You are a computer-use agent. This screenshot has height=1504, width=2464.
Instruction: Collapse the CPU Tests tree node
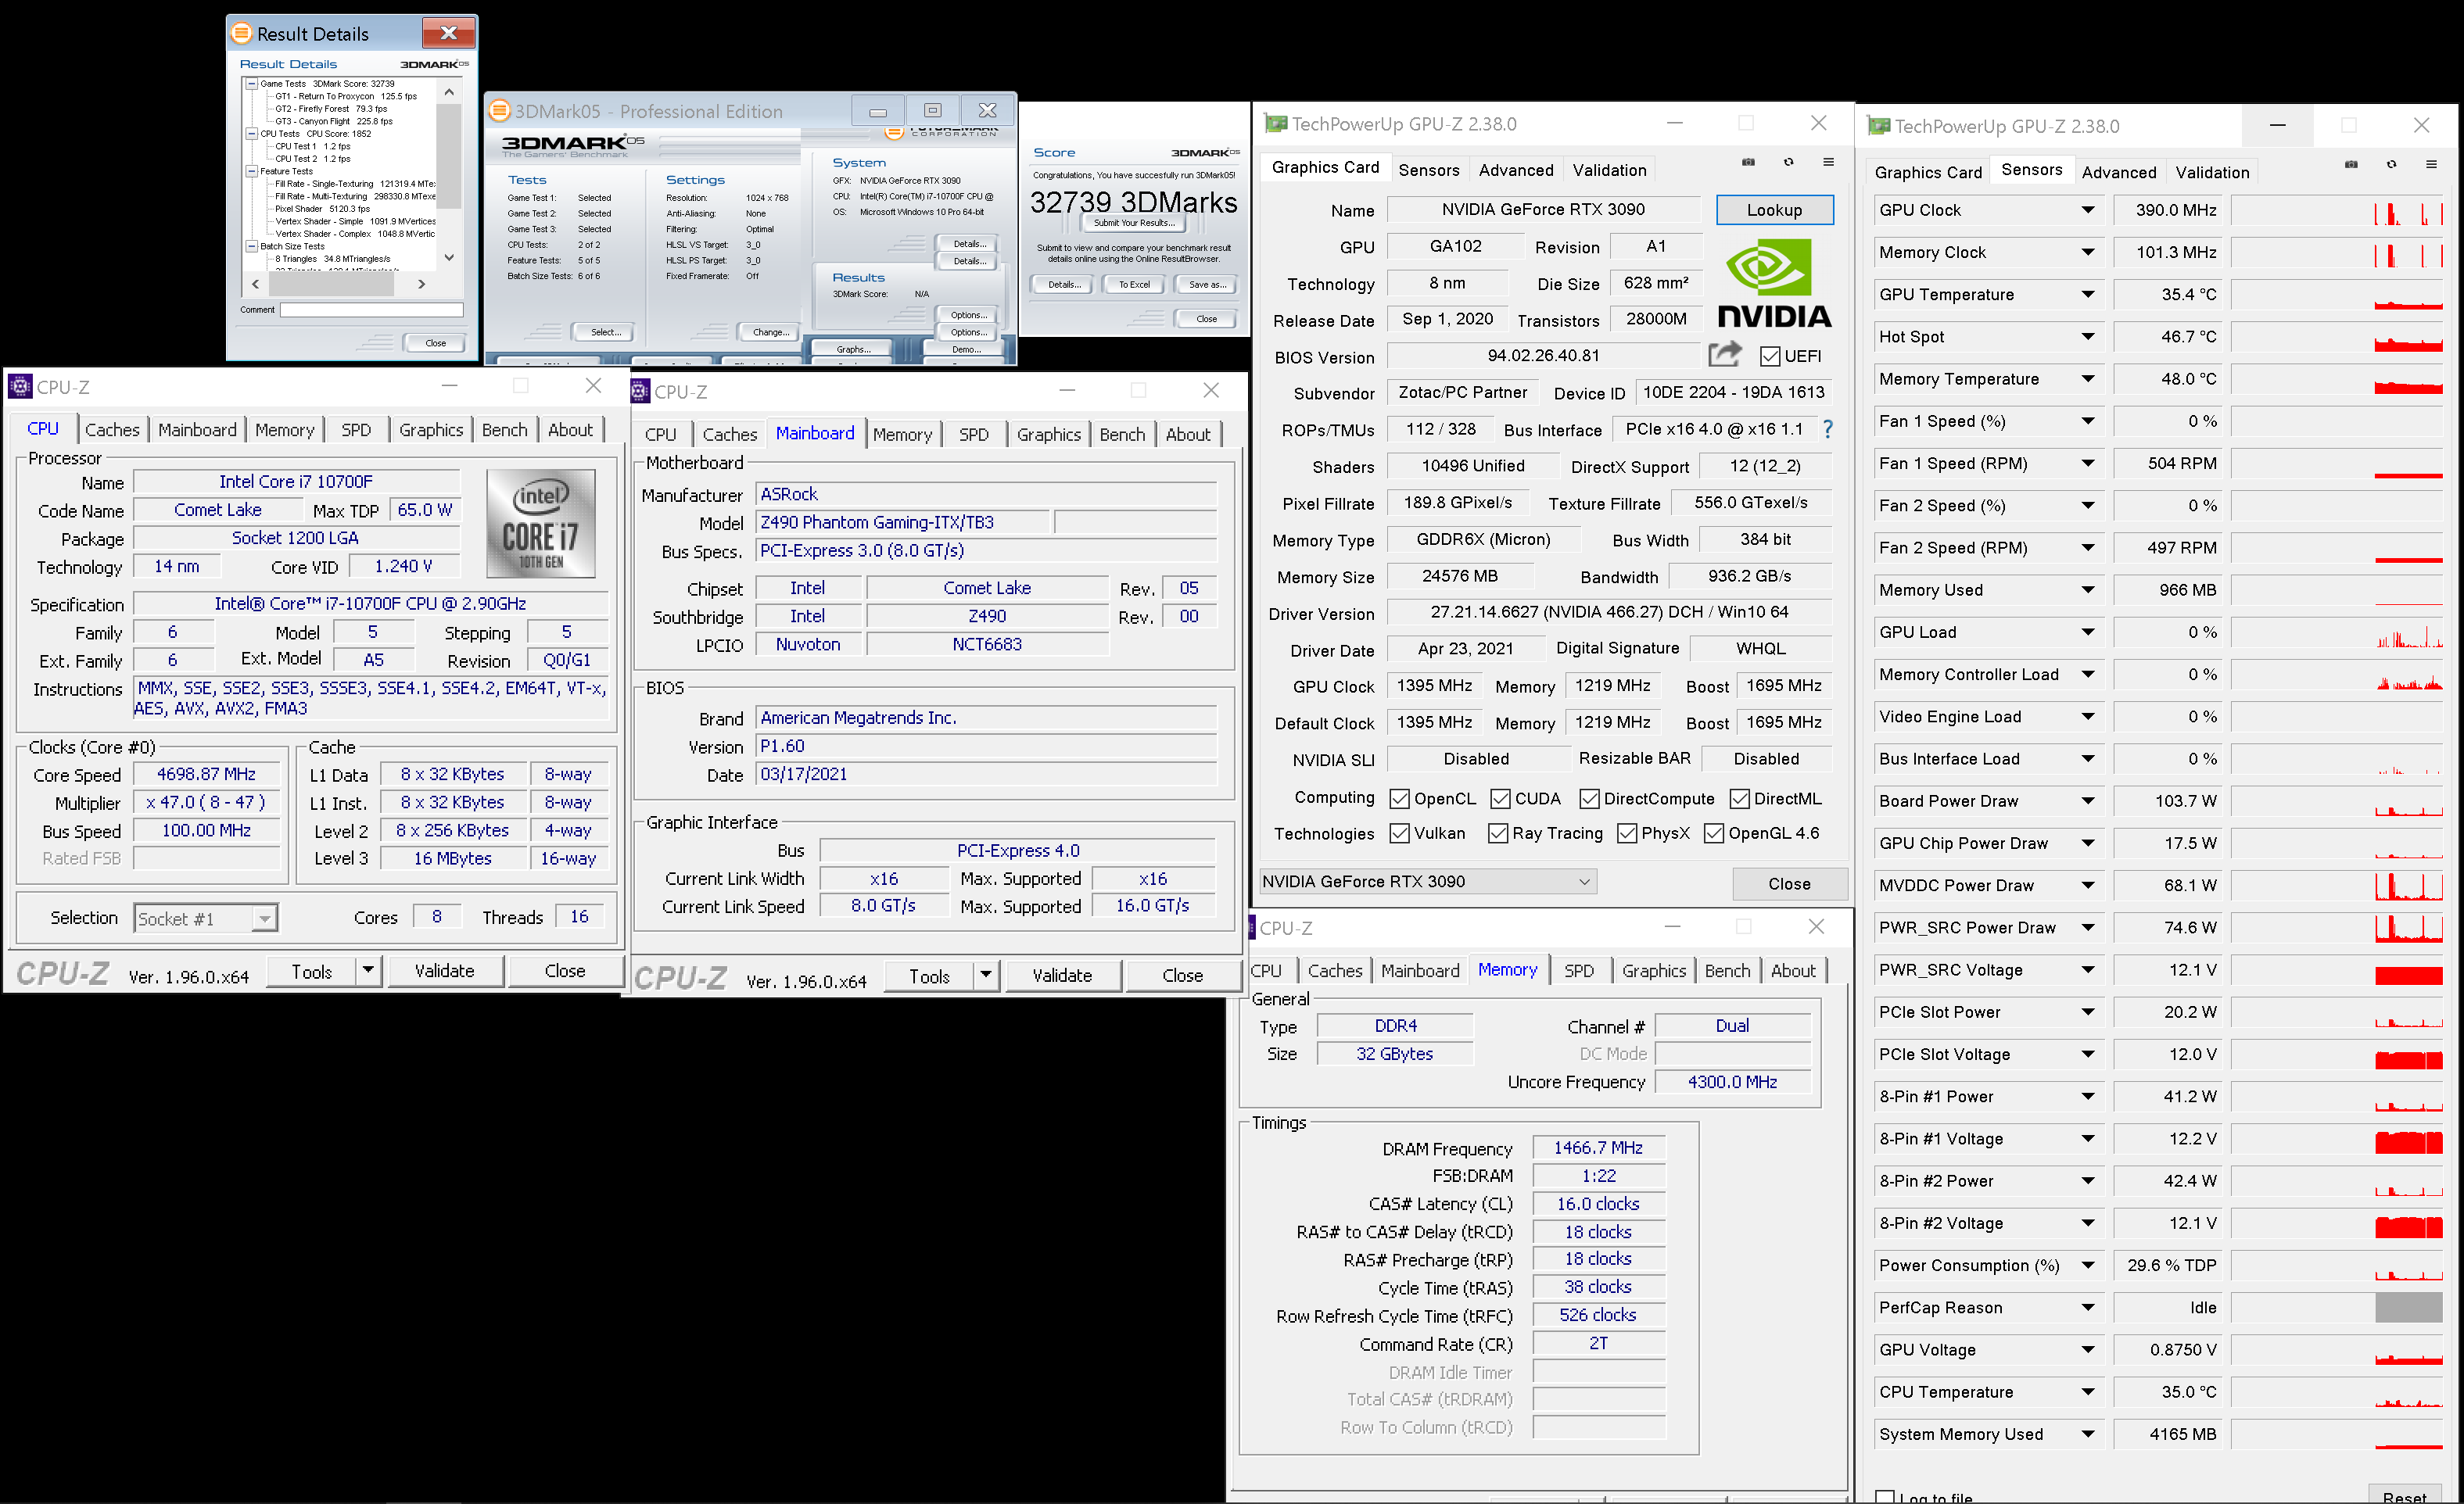click(x=252, y=134)
